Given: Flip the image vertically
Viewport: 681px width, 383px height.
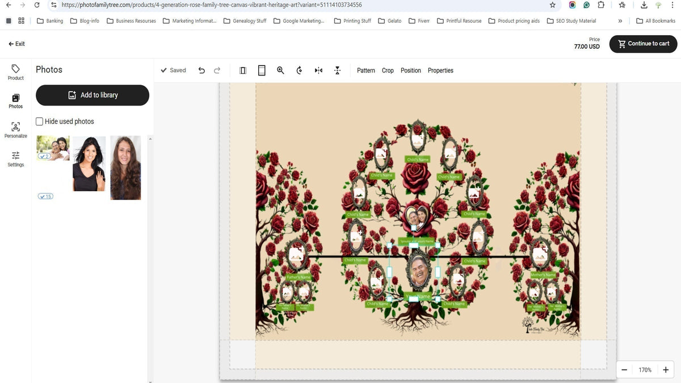Looking at the screenshot, I should click(x=337, y=70).
